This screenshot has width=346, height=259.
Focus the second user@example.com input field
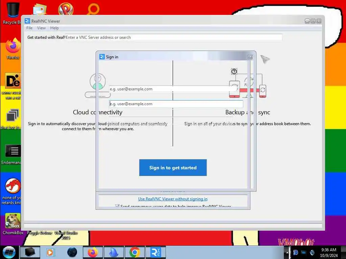click(176, 104)
